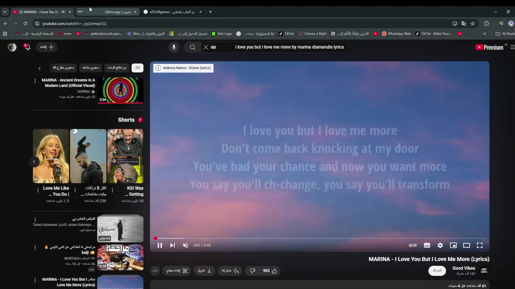Viewport: 515px width, 289px height.
Task: Download the video using the download button
Action: point(204,271)
